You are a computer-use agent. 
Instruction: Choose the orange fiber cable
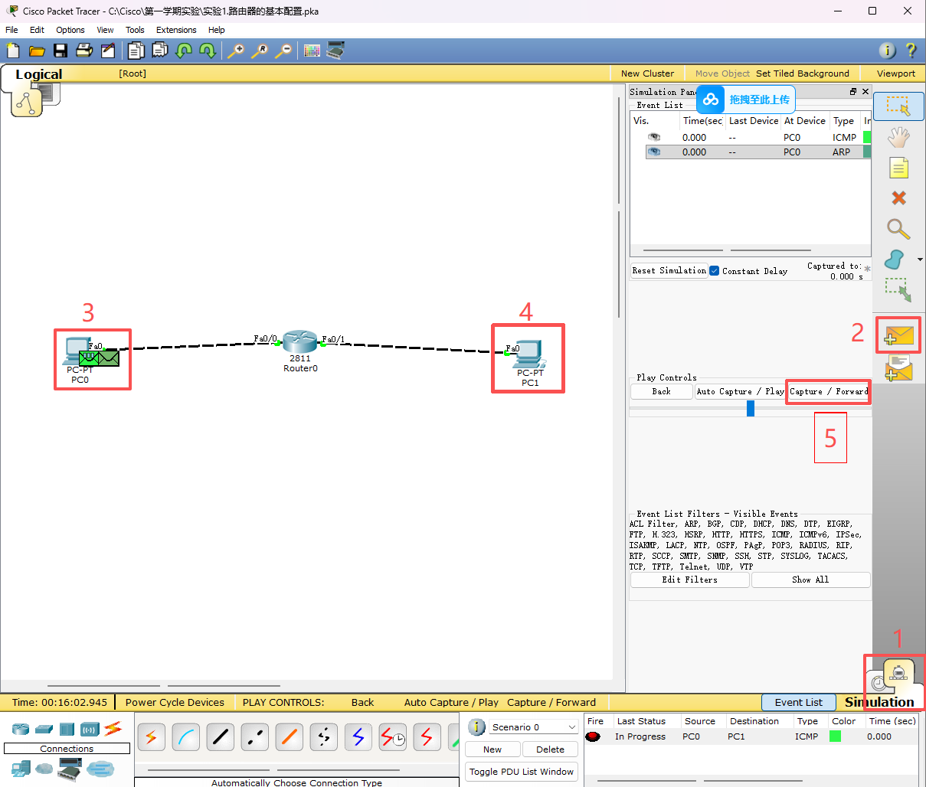[290, 737]
